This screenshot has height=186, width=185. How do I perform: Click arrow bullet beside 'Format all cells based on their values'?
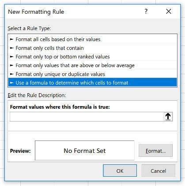pyautogui.click(x=11, y=39)
